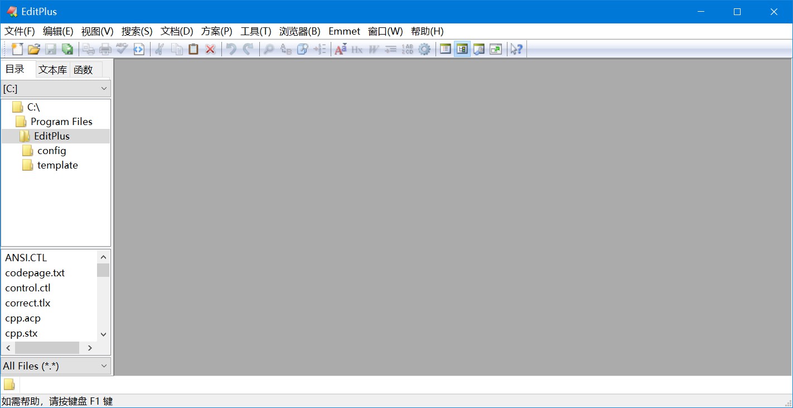Click the Print icon
Image resolution: width=793 pixels, height=408 pixels.
[105, 49]
